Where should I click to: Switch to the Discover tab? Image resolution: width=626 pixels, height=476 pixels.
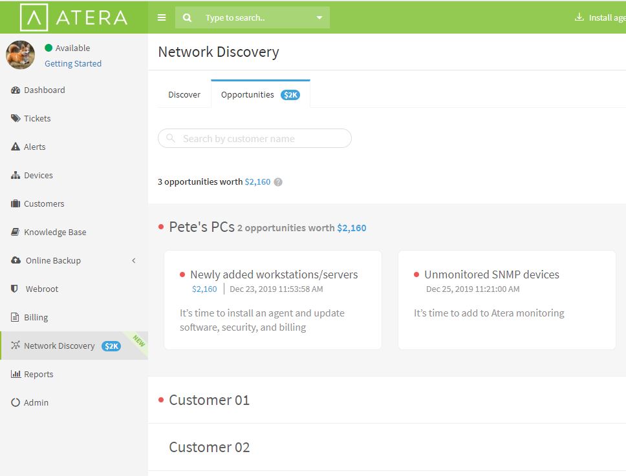[x=184, y=95]
